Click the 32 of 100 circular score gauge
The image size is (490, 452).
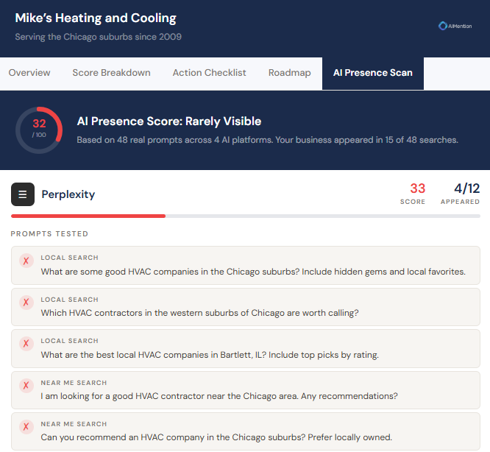[39, 130]
